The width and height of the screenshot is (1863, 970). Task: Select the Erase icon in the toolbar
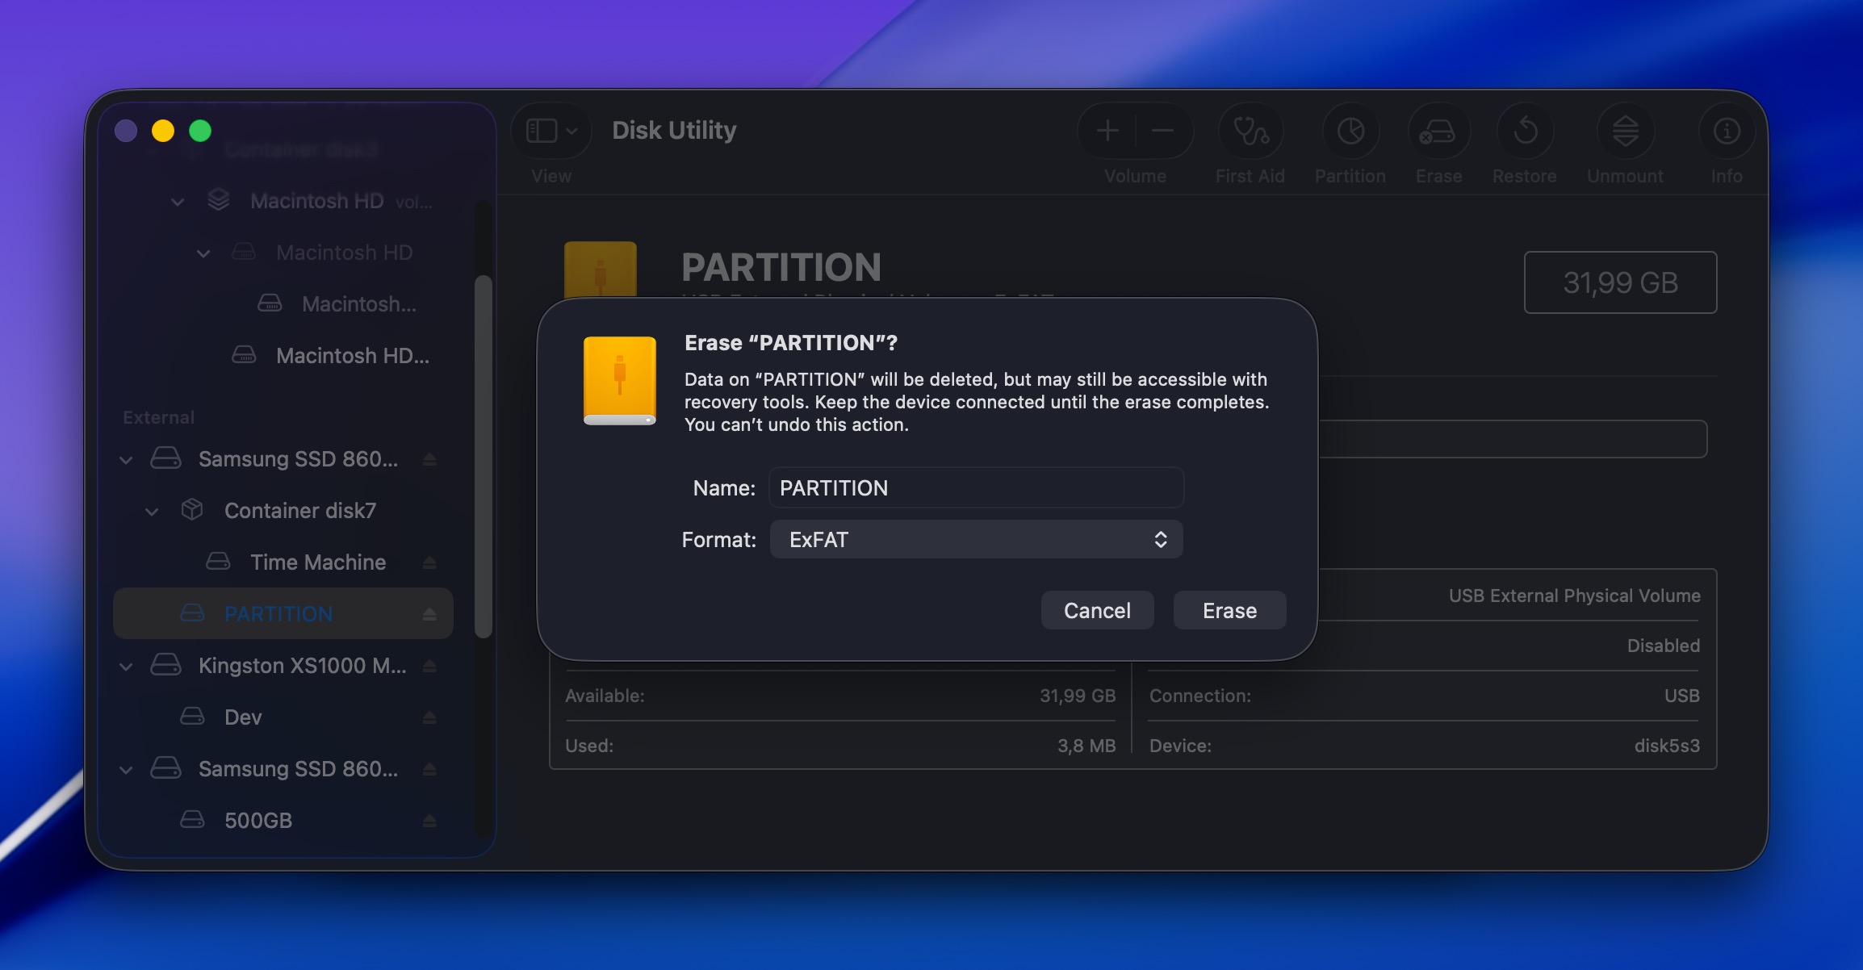coord(1438,131)
